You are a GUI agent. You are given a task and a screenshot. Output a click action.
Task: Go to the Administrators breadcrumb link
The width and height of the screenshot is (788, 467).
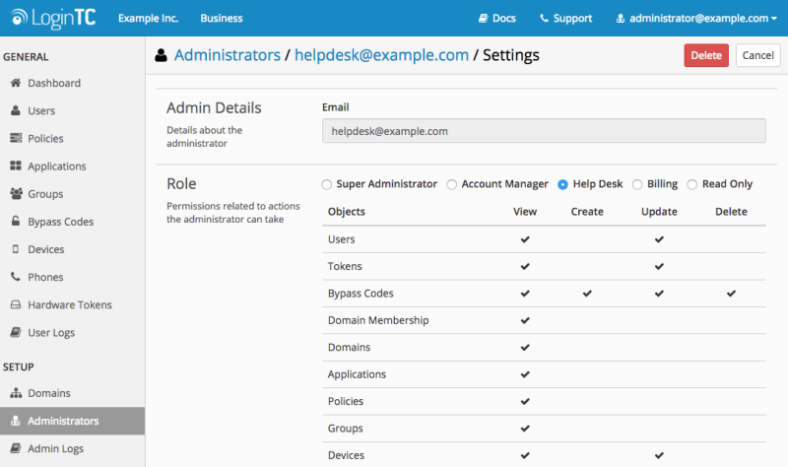coord(228,55)
